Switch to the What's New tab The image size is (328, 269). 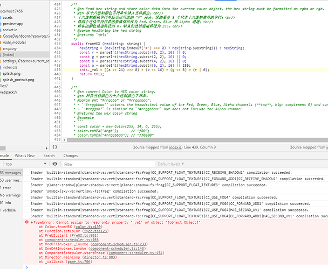pos(25,155)
